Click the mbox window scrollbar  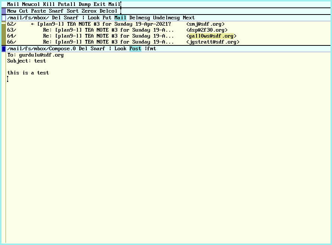[x=4, y=33]
